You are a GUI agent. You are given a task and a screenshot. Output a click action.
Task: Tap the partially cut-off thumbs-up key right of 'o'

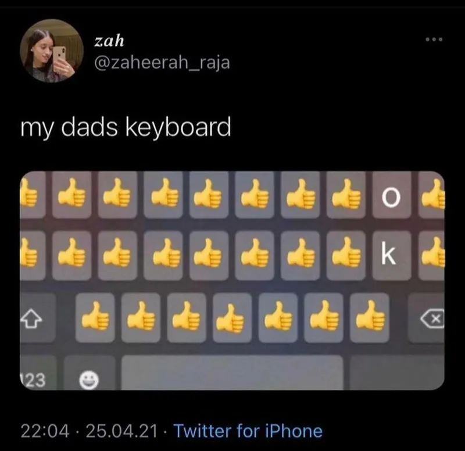pos(431,195)
